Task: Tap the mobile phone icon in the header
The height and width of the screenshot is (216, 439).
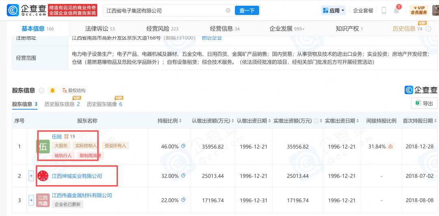Action: 384,11
